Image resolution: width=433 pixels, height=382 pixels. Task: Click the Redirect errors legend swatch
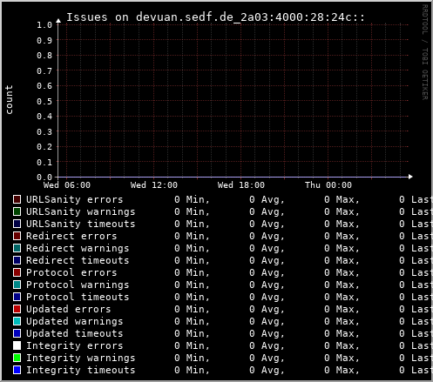tap(17, 236)
